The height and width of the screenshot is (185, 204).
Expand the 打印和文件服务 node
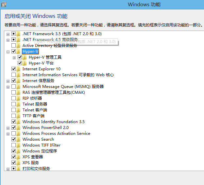[x=8, y=169]
